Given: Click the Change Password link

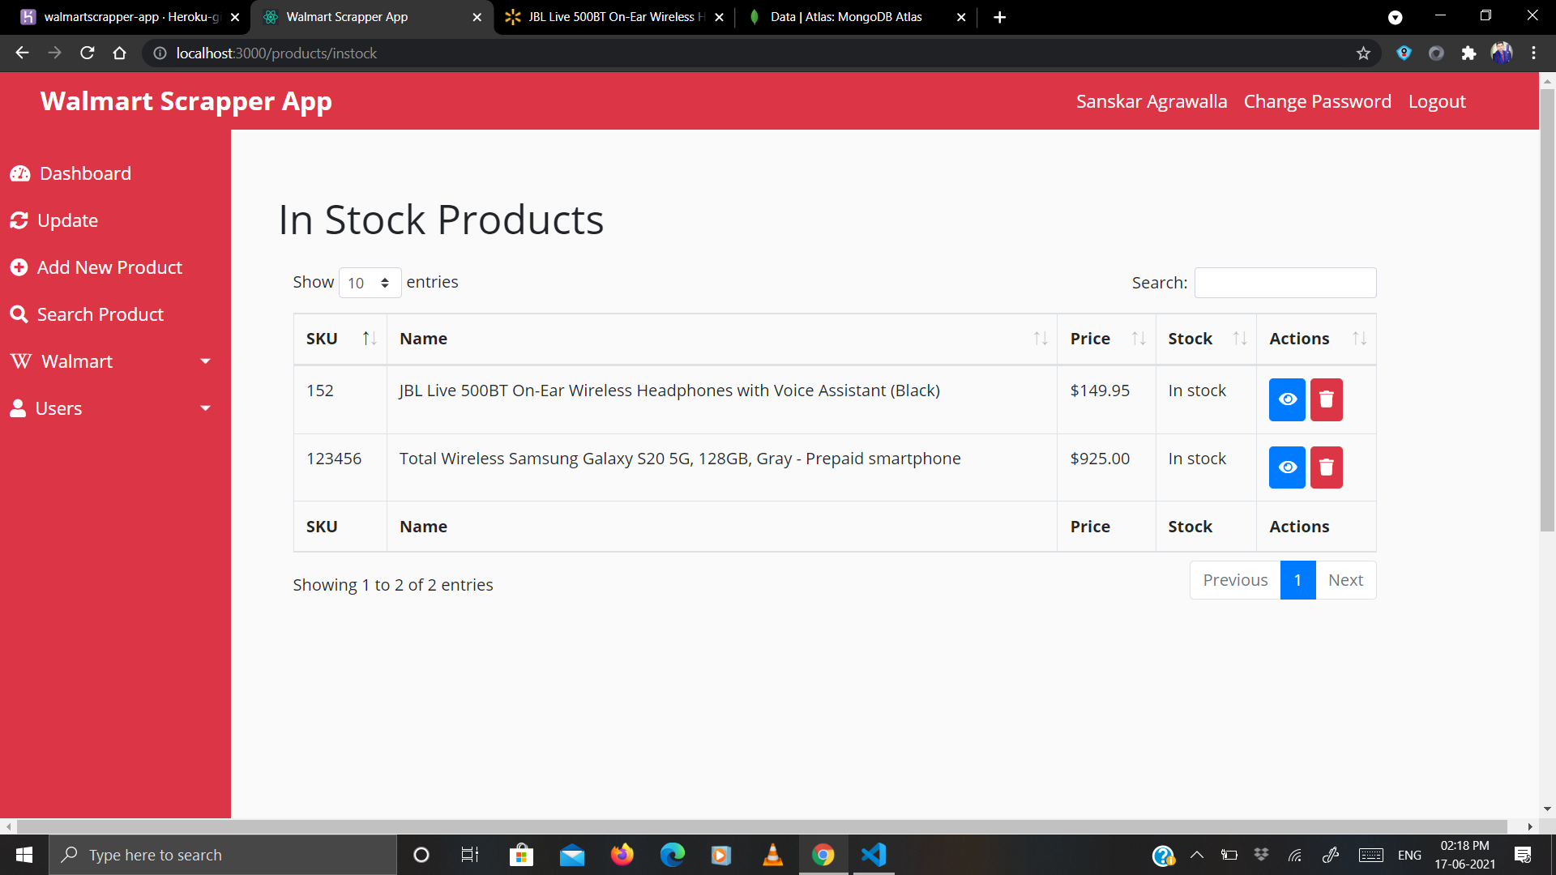Looking at the screenshot, I should click(1317, 100).
